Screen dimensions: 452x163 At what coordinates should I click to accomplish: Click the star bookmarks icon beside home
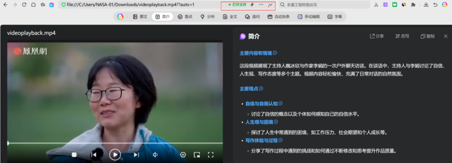pos(43,5)
